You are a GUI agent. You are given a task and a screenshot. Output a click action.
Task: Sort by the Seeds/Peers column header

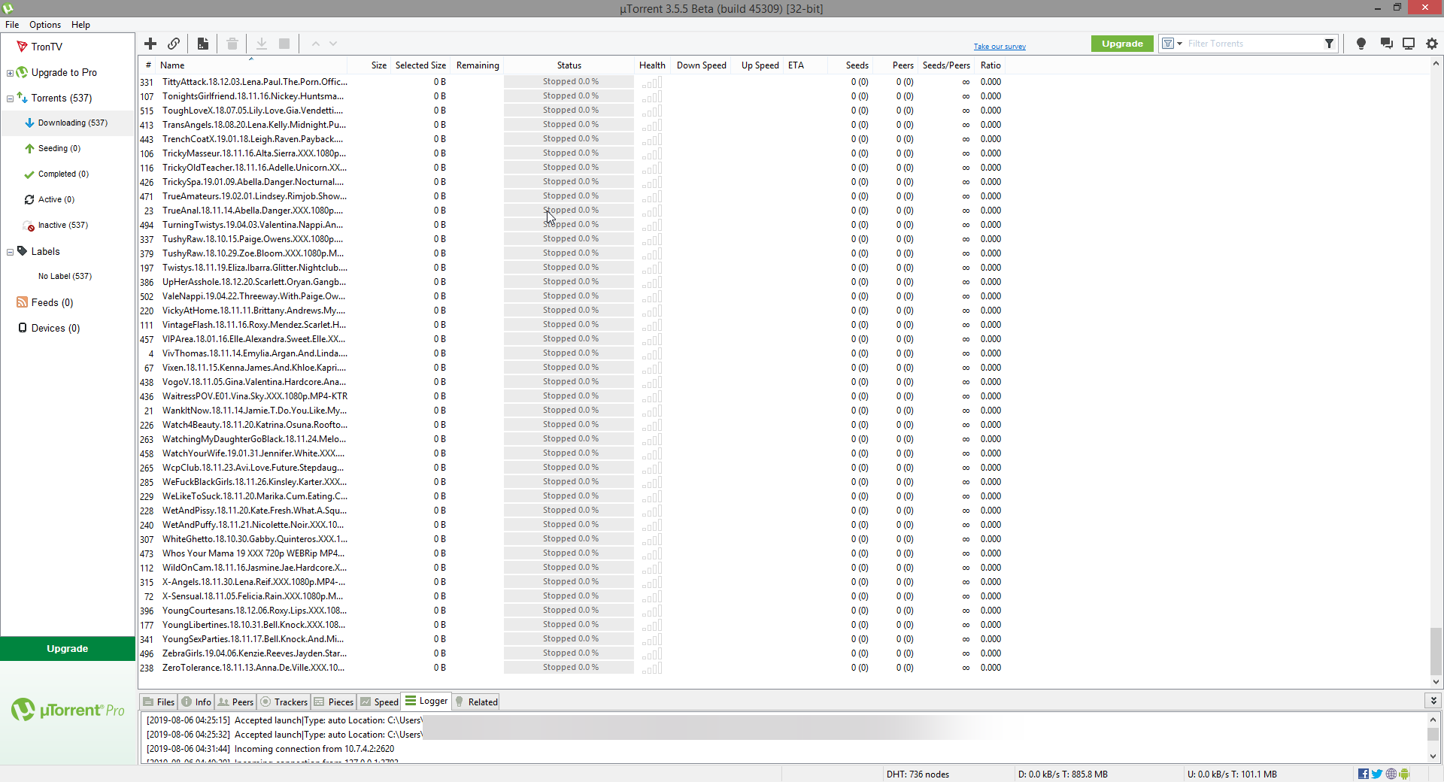coord(945,65)
